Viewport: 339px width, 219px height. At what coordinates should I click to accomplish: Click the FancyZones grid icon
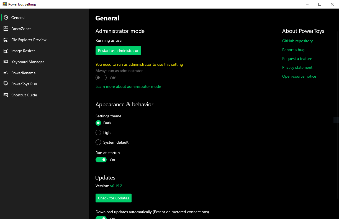point(6,29)
